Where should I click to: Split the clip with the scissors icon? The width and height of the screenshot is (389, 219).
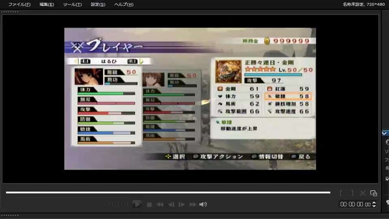click(363, 193)
